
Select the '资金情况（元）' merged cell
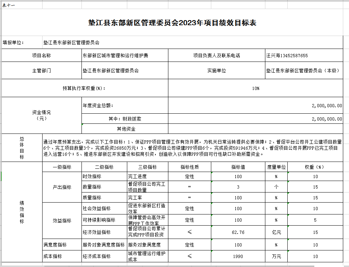coord(41,115)
